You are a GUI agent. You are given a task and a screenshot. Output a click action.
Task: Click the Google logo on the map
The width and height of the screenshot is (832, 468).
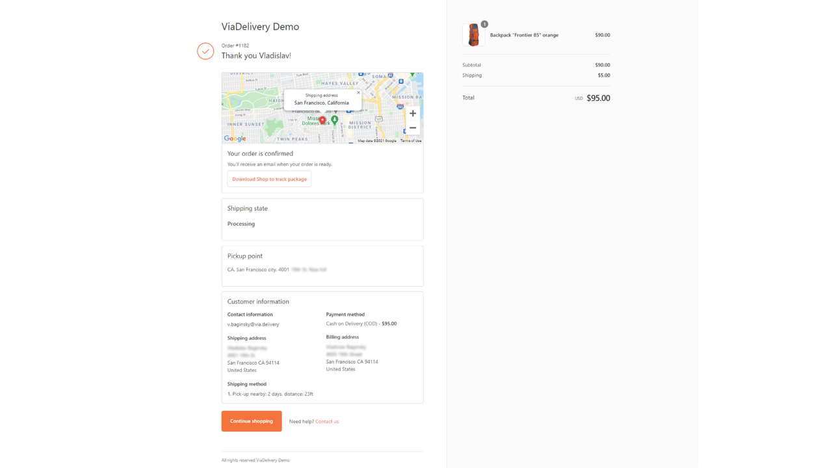[235, 138]
